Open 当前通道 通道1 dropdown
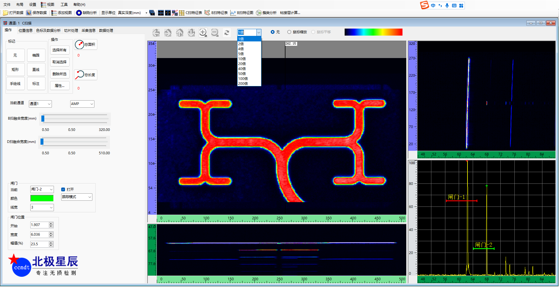The image size is (559, 287). tap(40, 104)
